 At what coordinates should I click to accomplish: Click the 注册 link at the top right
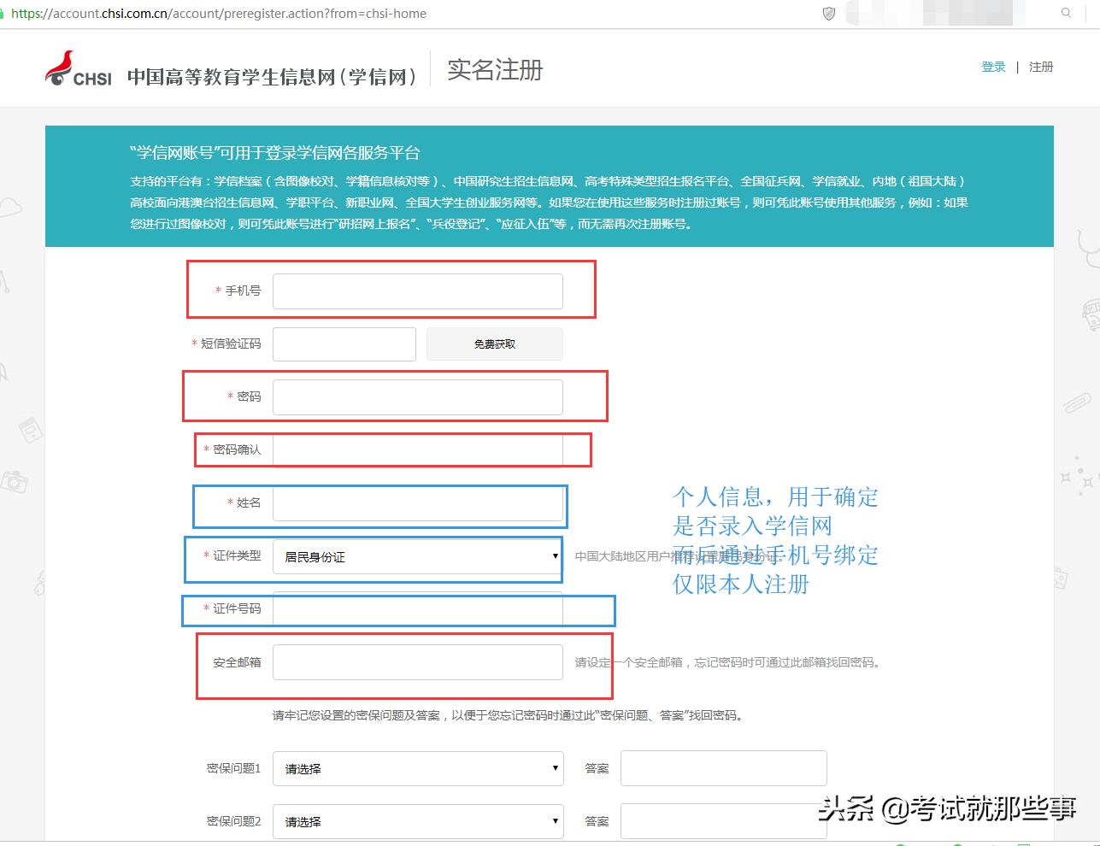tap(1041, 66)
